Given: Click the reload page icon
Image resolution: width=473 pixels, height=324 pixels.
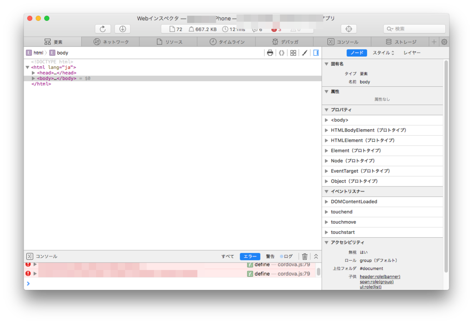Looking at the screenshot, I should (x=103, y=29).
